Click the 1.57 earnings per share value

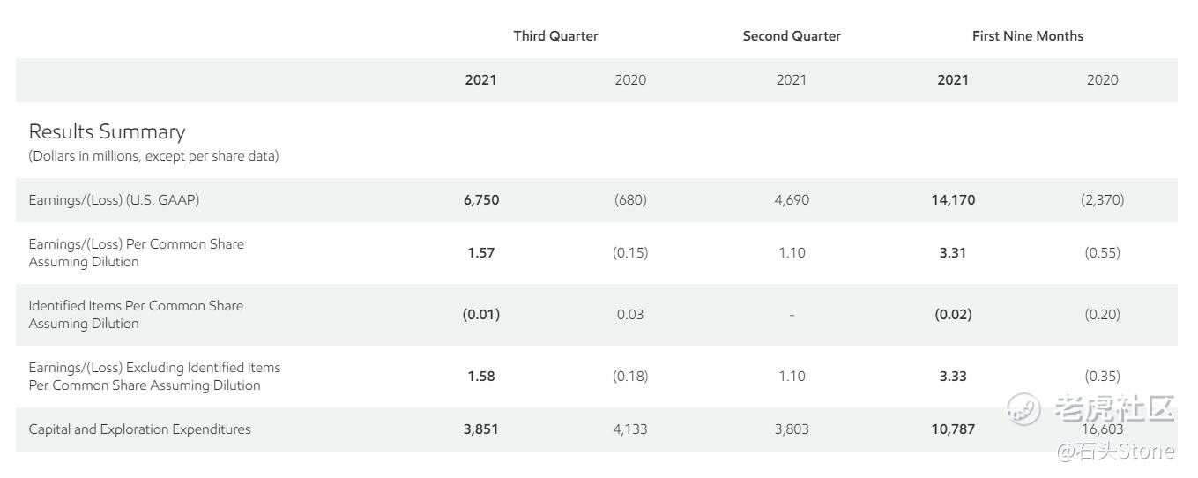tap(481, 253)
